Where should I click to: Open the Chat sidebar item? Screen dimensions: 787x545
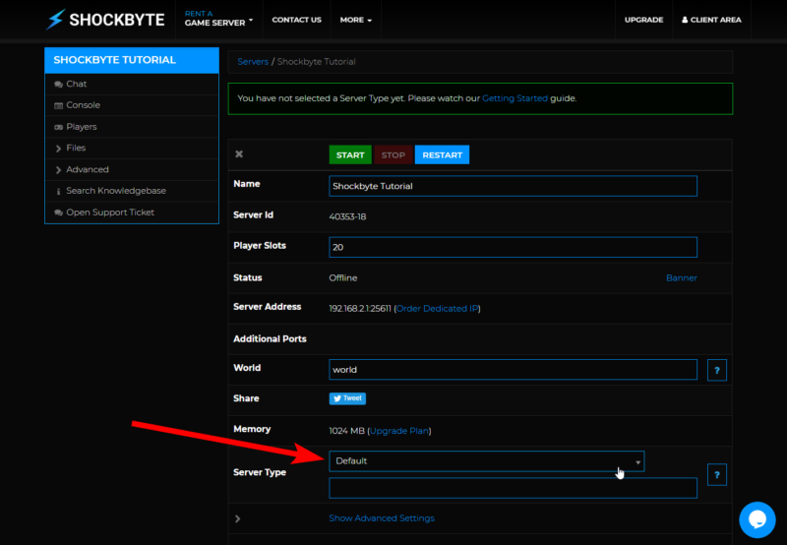(x=132, y=85)
